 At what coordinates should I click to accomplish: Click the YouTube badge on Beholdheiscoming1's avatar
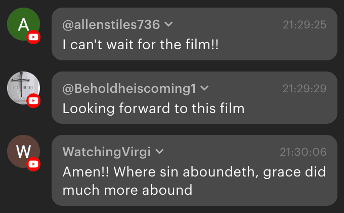coord(33,101)
